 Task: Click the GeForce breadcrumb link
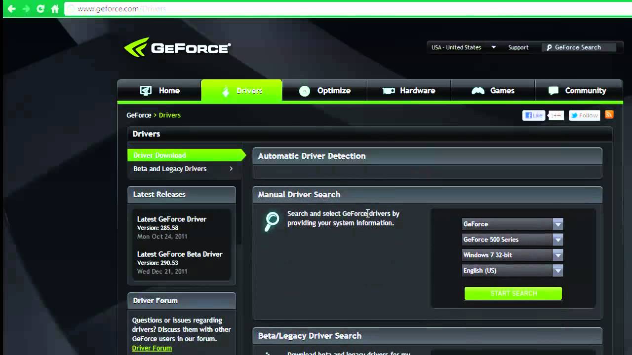point(139,115)
